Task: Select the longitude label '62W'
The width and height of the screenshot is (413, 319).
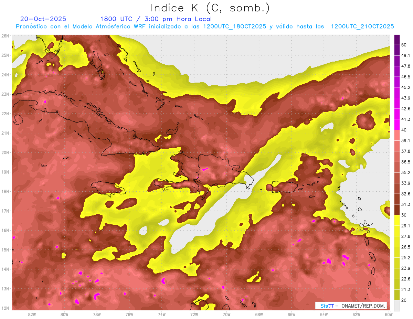Action: [356, 315]
